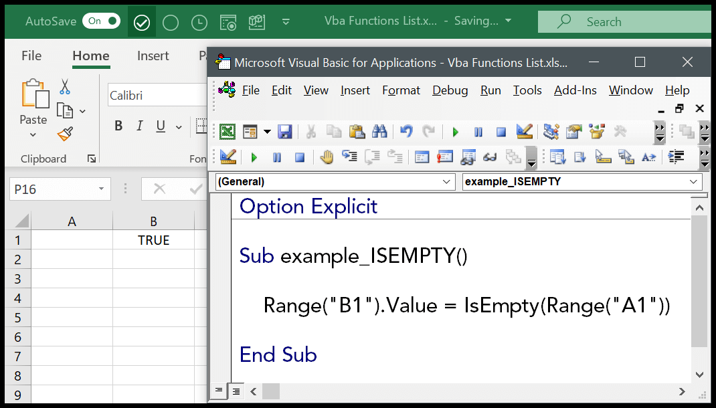716x408 pixels.
Task: Open the Insert UserForm dropdown arrow
Action: (268, 132)
